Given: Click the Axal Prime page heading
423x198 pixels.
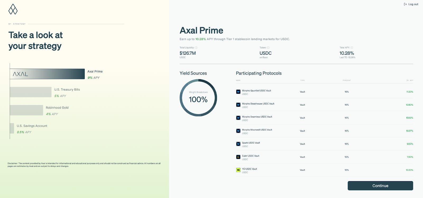Looking at the screenshot, I should click(x=201, y=30).
